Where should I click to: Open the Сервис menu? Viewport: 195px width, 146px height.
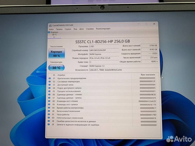click(68, 29)
